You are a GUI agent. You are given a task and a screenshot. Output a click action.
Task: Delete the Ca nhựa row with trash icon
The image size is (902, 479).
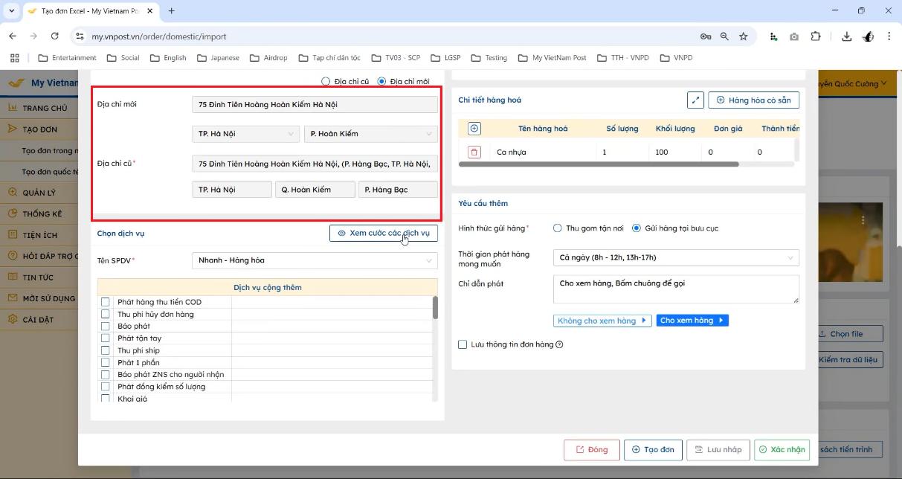coord(474,152)
